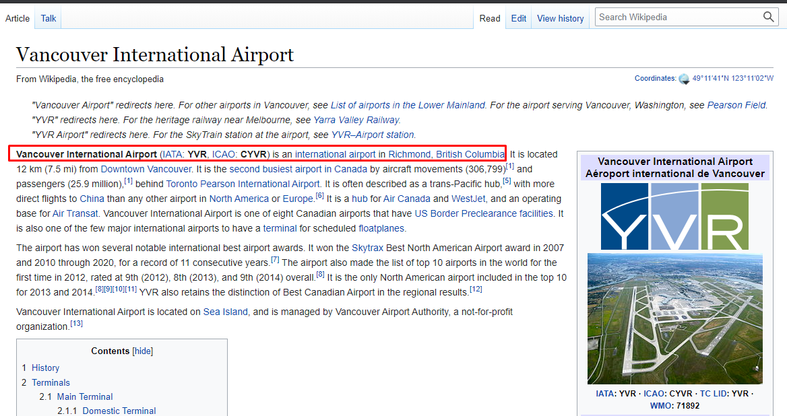Click the search magnifier icon
This screenshot has width=787, height=416.
[x=768, y=17]
